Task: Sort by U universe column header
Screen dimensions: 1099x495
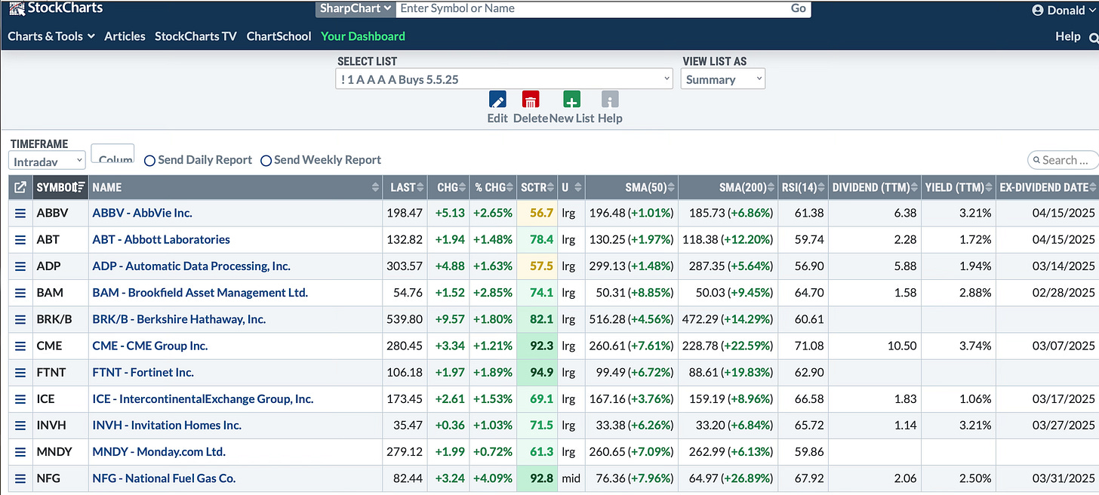Action: click(571, 187)
